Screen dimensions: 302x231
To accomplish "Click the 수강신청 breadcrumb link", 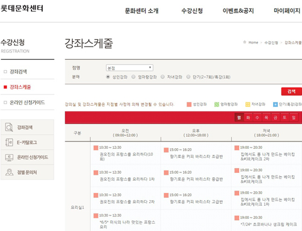I will tap(271, 42).
